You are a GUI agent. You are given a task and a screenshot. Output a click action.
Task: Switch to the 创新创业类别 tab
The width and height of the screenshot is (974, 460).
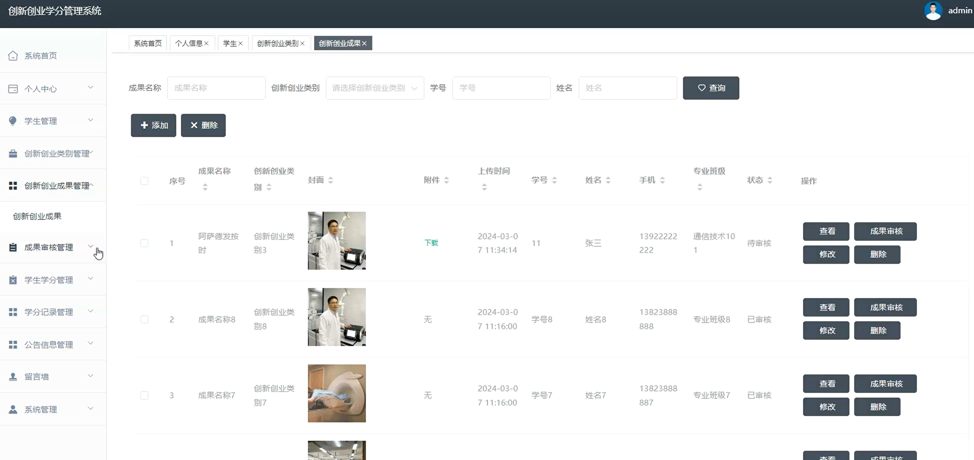pyautogui.click(x=278, y=43)
